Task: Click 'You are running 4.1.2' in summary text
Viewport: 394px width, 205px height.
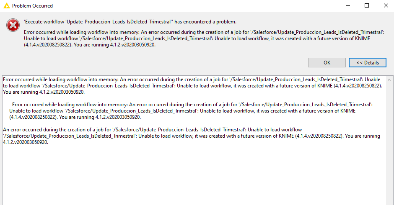Action: tap(114, 45)
